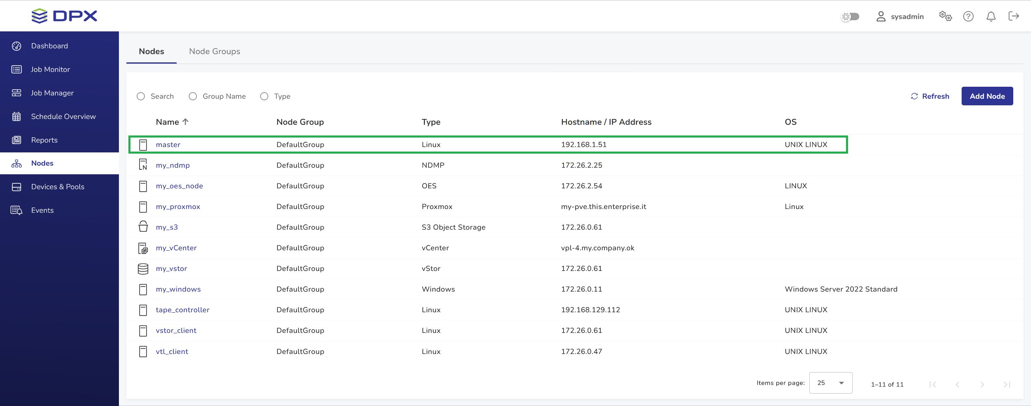
Task: Open the my_vCenter node link
Action: coord(176,248)
